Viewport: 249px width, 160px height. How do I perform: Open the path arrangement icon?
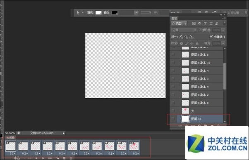click(214, 12)
